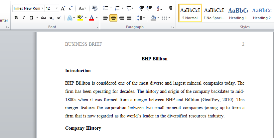Apply the yellow text highlight color
Viewport: 274px width, 138px height.
[80, 18]
